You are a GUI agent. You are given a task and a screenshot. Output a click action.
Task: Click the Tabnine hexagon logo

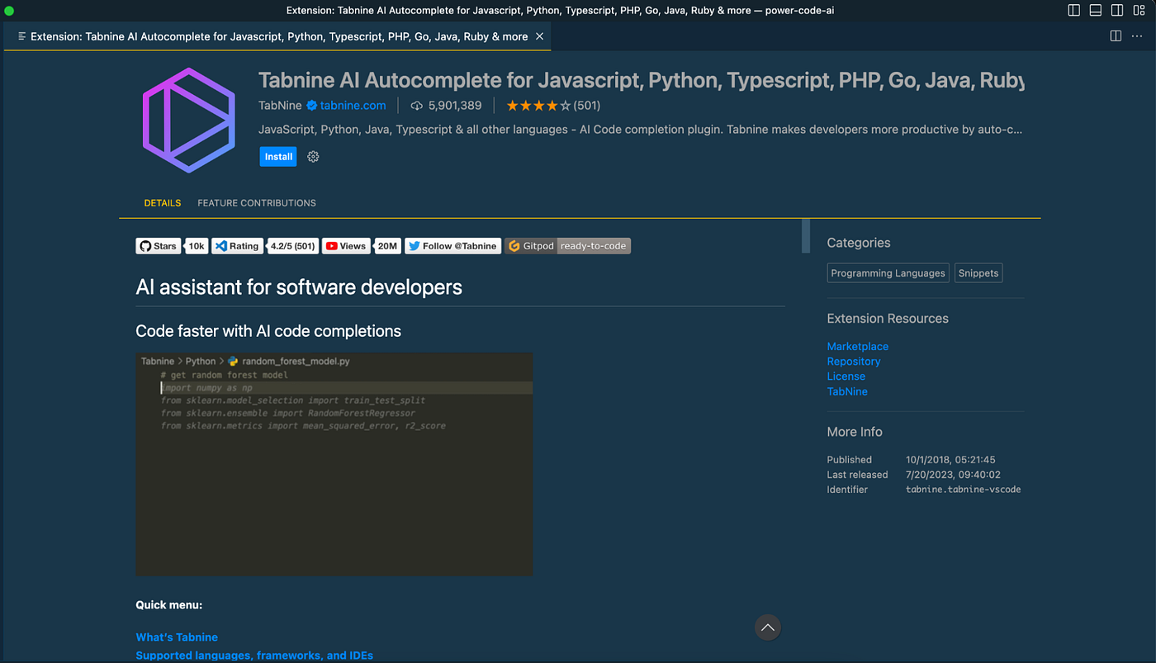188,121
